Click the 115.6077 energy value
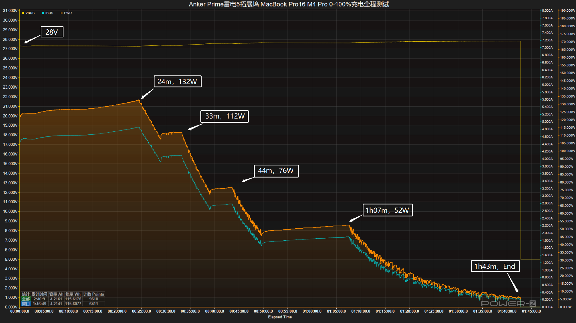 pos(73,304)
